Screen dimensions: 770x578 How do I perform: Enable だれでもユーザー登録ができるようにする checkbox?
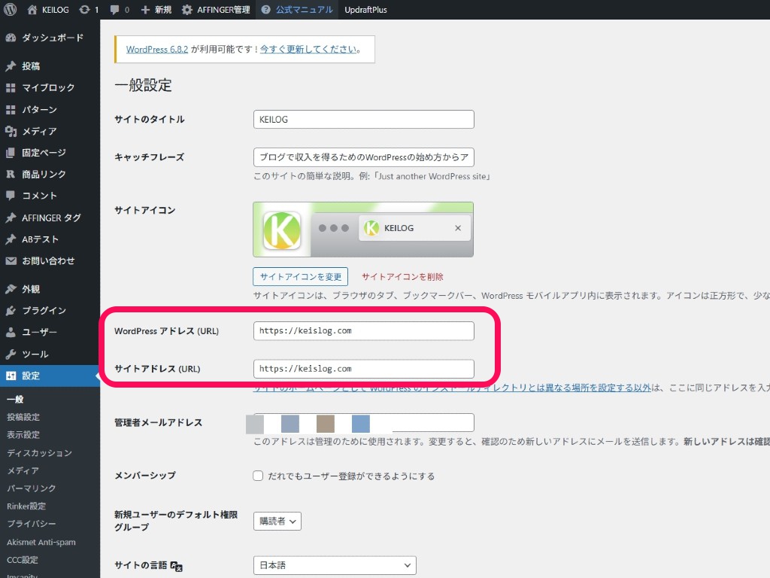[x=258, y=476]
